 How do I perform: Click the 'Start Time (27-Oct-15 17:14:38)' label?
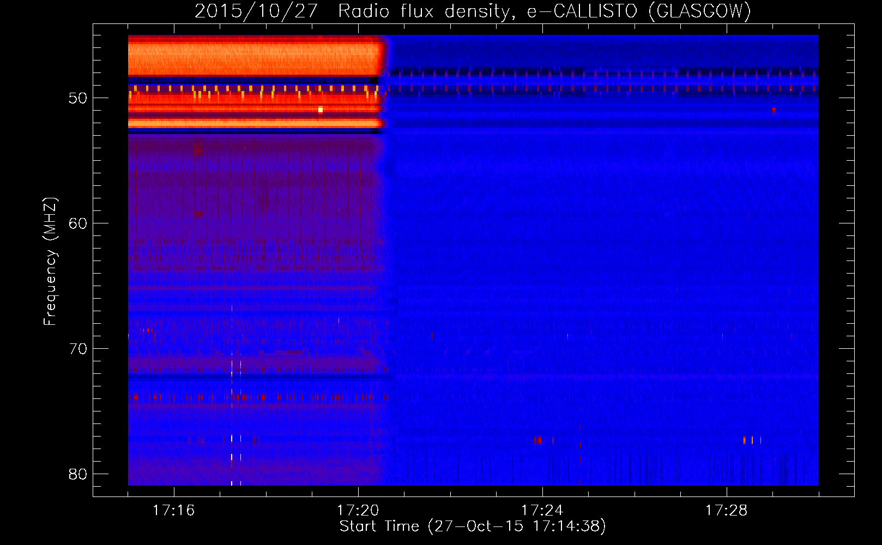click(473, 526)
